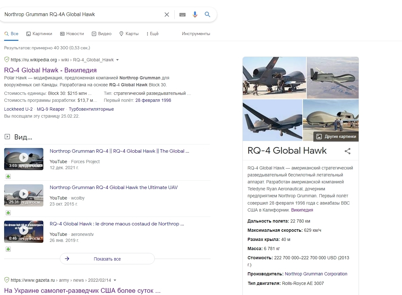
Task: Switch to the Картинки tab
Action: tap(39, 34)
